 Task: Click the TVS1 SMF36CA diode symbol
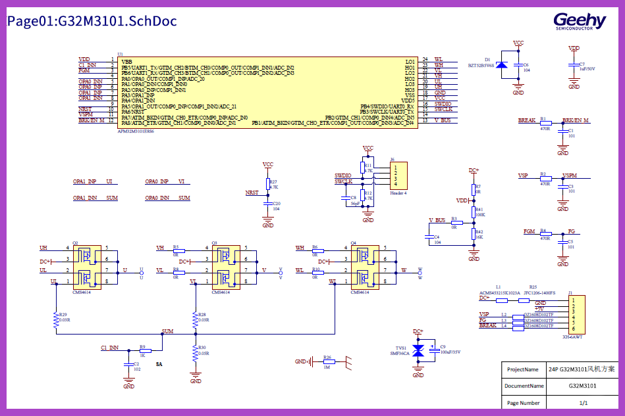click(x=418, y=351)
